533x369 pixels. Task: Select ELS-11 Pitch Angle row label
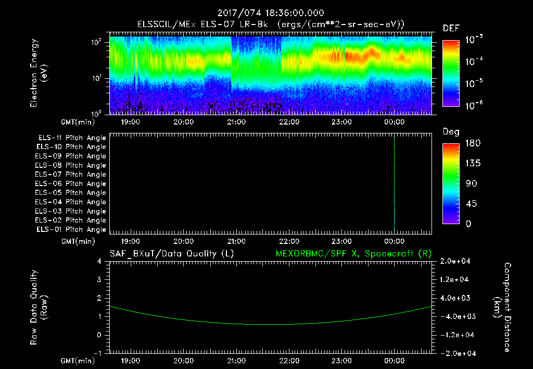(x=72, y=138)
